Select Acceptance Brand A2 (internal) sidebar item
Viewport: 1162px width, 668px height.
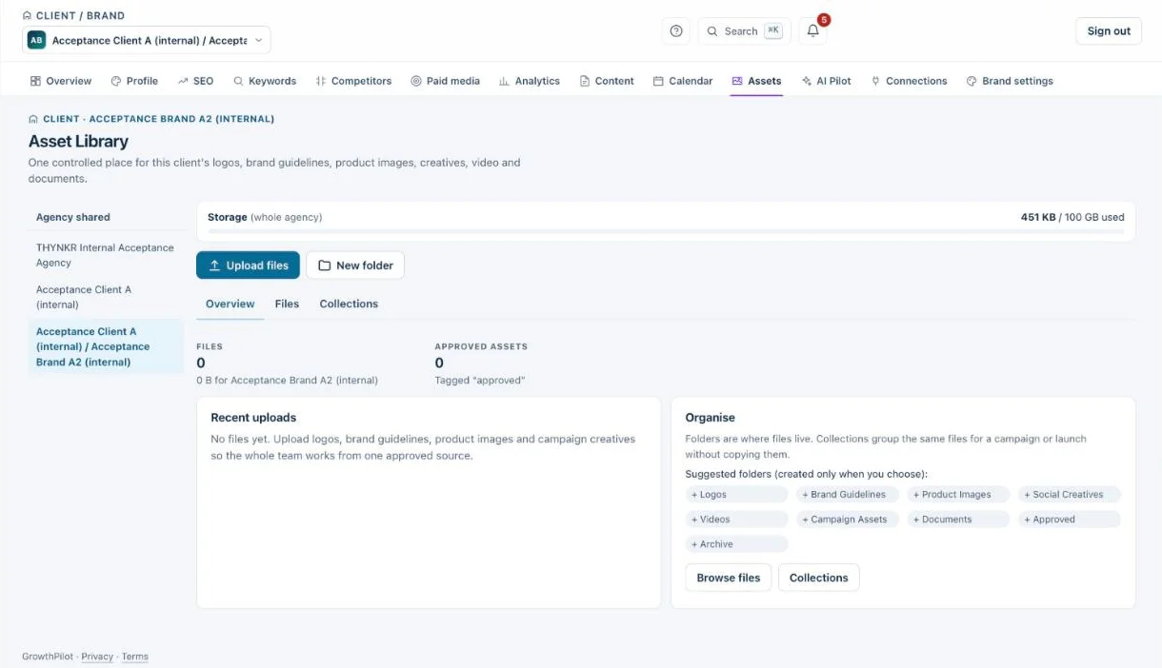click(105, 346)
